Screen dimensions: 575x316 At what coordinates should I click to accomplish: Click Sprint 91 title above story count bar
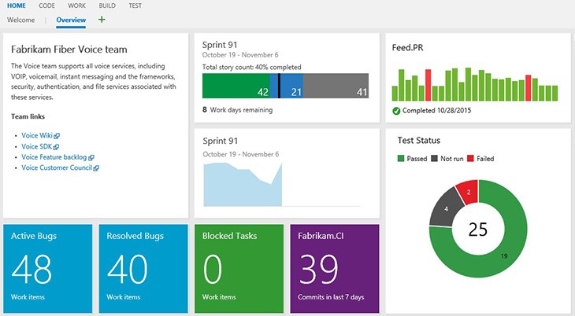pos(220,45)
